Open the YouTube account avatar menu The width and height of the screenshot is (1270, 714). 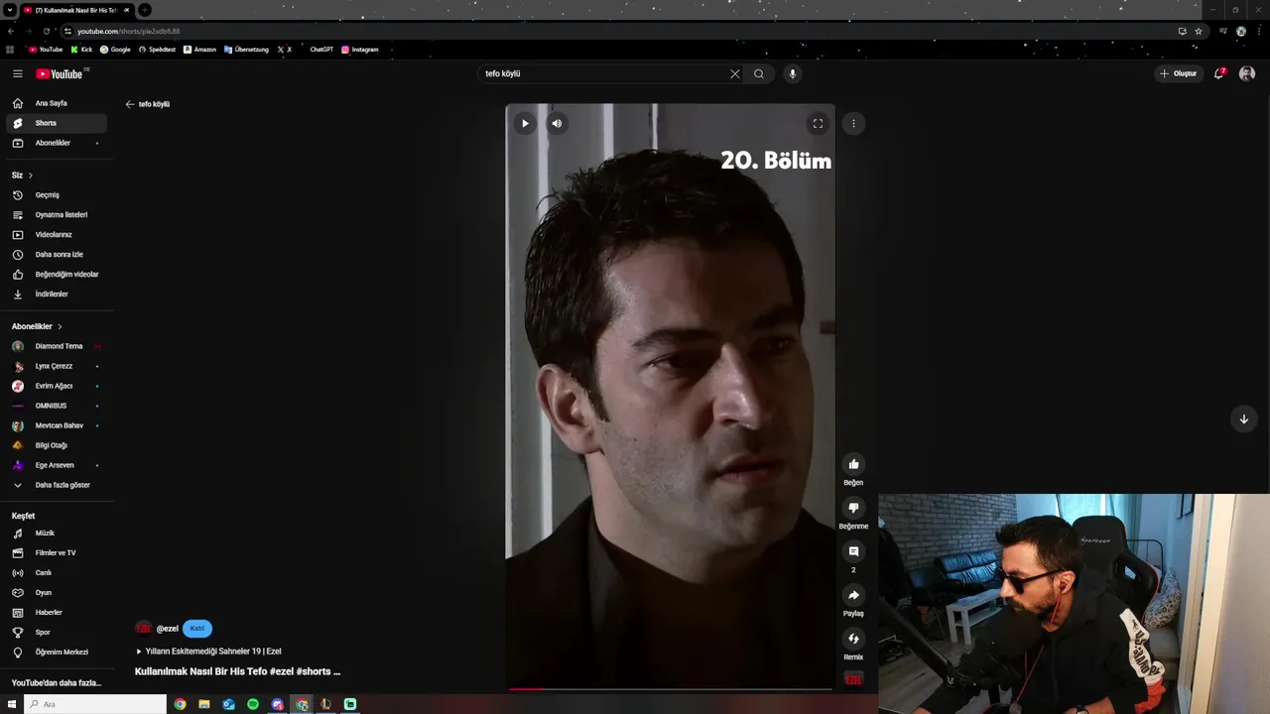(1247, 73)
